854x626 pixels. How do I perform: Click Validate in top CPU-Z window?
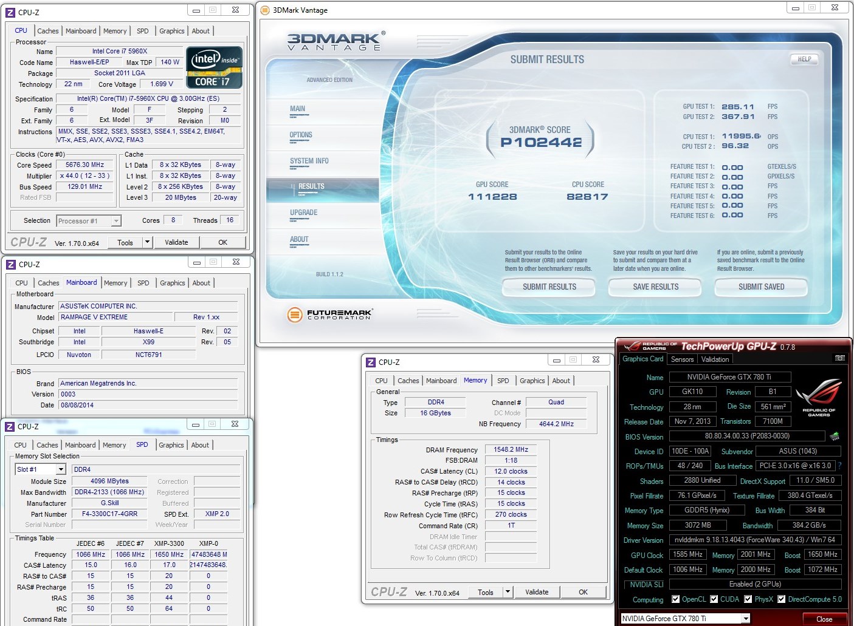click(176, 242)
